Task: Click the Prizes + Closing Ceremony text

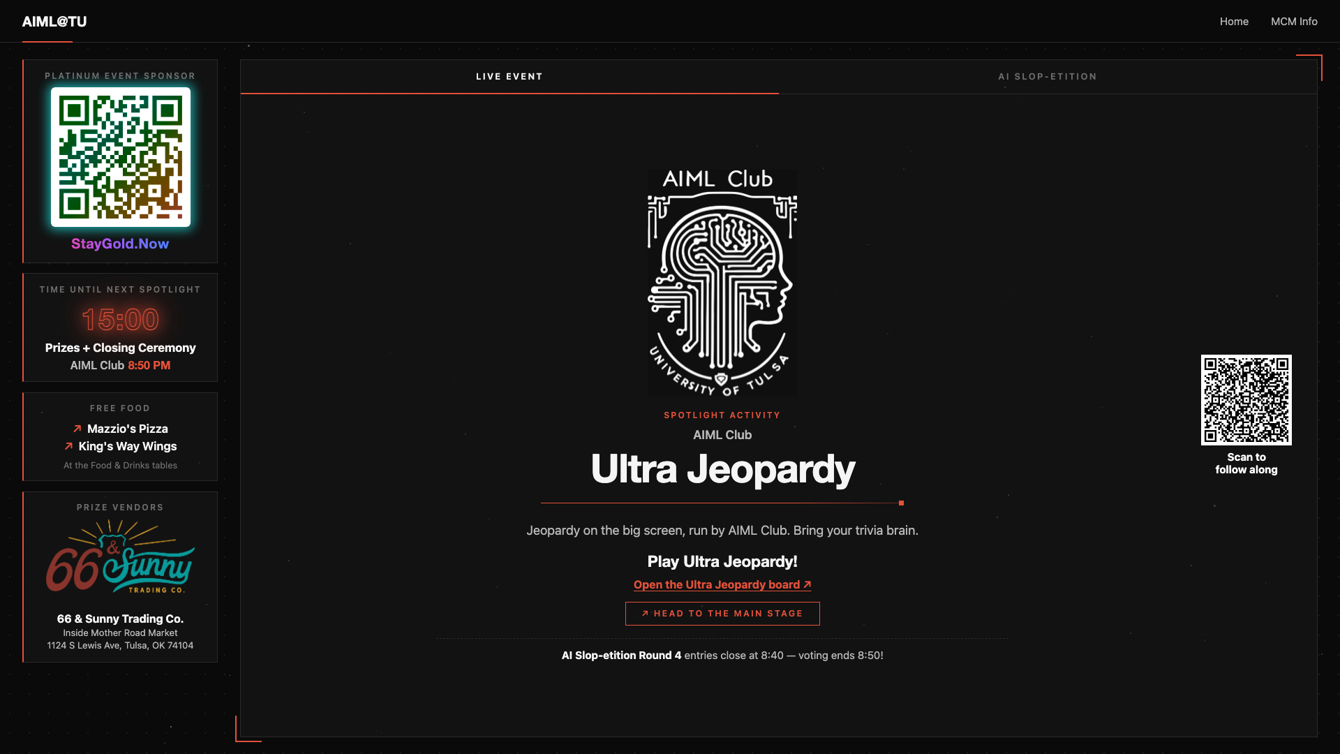Action: coord(121,348)
